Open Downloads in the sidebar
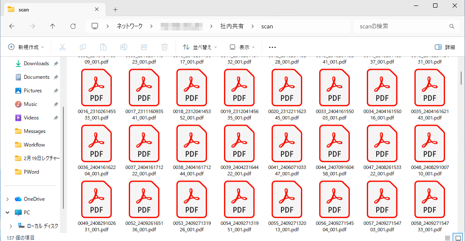This screenshot has width=465, height=241. click(36, 64)
